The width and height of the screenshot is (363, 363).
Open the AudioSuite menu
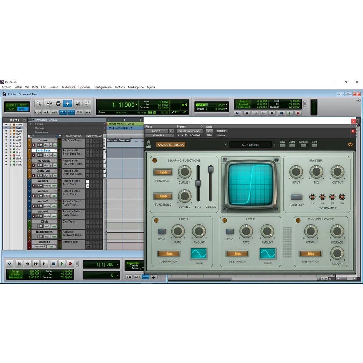[68, 87]
